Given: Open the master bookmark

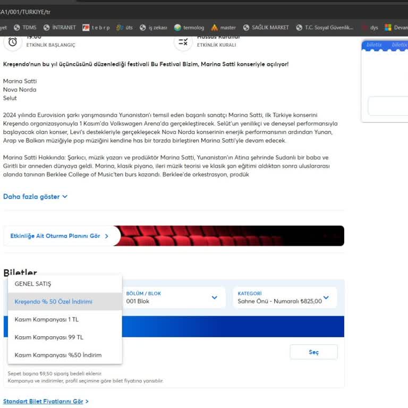Looking at the screenshot, I should tap(224, 28).
